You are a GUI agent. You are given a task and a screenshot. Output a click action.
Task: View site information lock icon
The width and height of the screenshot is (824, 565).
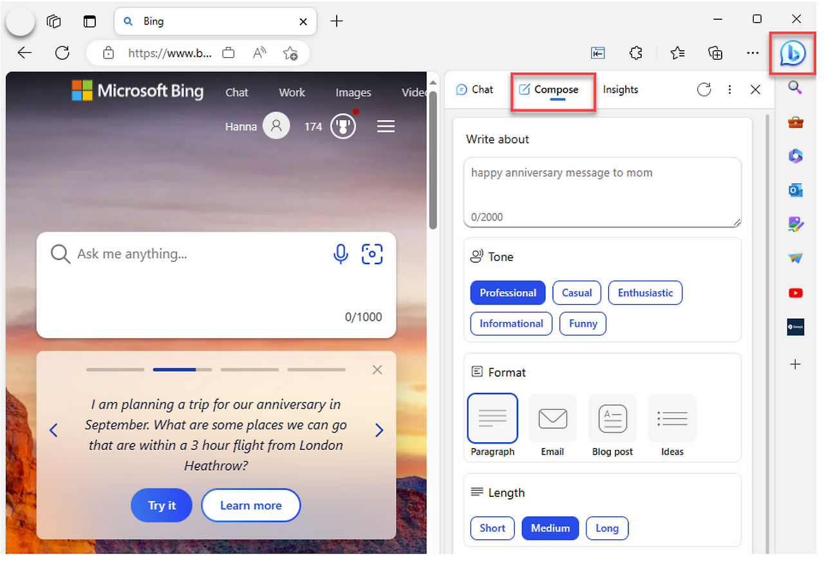108,53
